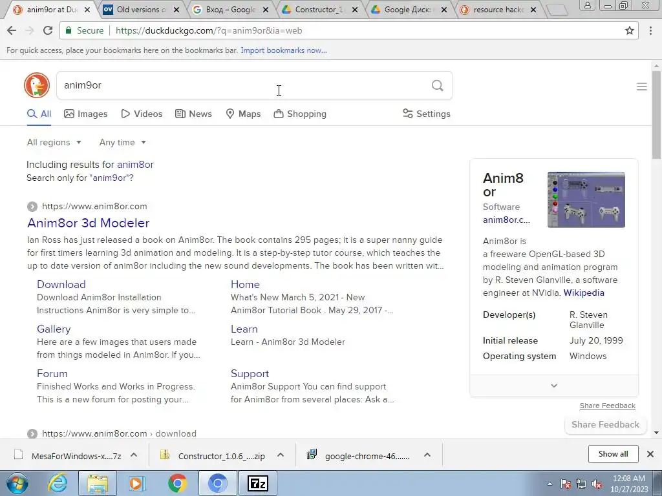The image size is (662, 496).
Task: Click favicon arrow beside https://www.anim8or.com result
Action: click(x=32, y=206)
